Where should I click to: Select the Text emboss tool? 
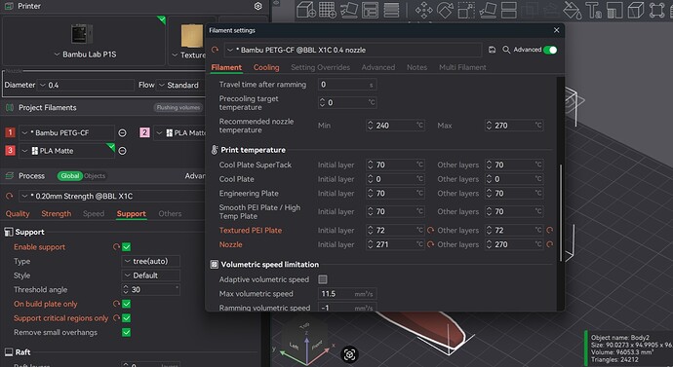[594, 10]
